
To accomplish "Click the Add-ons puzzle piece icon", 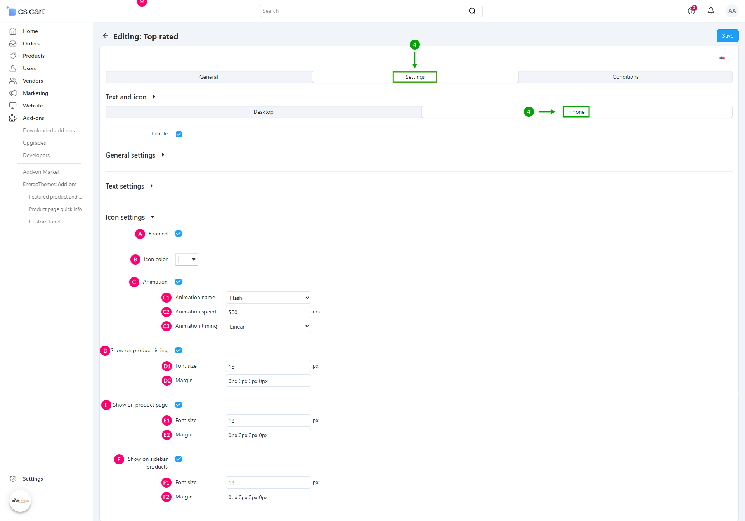I will coord(13,118).
